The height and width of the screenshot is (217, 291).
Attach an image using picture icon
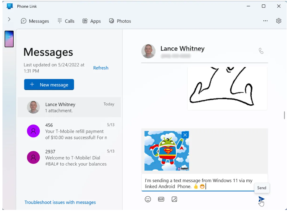click(x=174, y=199)
